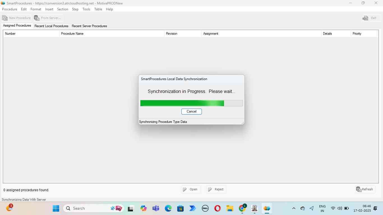
Task: Open Task View from taskbar
Action: click(130, 209)
